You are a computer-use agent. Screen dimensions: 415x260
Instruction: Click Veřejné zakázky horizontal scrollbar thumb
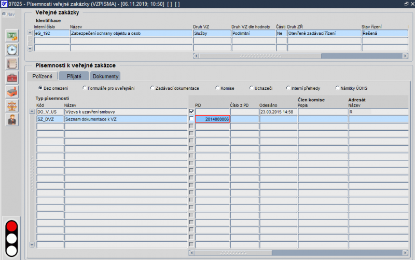260,56
